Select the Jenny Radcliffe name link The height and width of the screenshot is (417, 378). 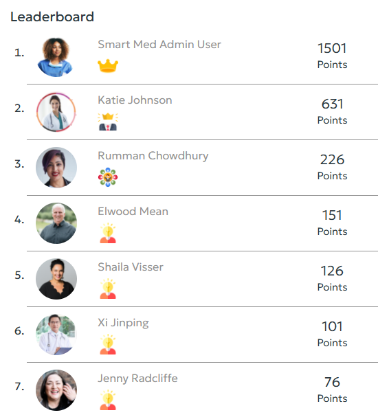137,379
